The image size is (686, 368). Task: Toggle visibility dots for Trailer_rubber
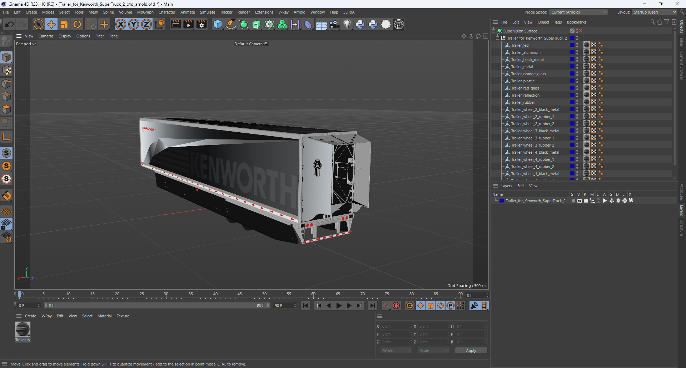tap(577, 102)
